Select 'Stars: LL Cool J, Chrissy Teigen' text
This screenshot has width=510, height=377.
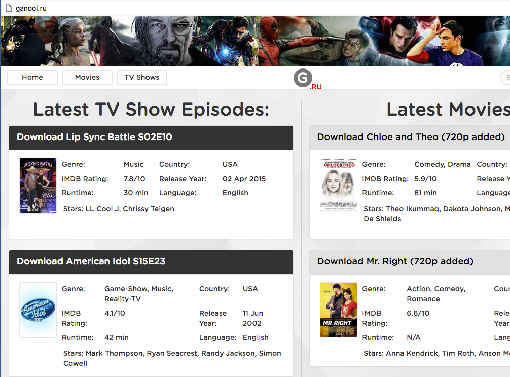(119, 209)
